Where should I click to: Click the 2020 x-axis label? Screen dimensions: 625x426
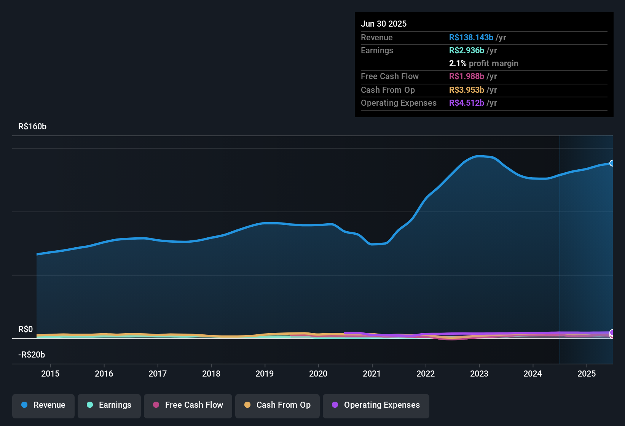click(x=318, y=374)
